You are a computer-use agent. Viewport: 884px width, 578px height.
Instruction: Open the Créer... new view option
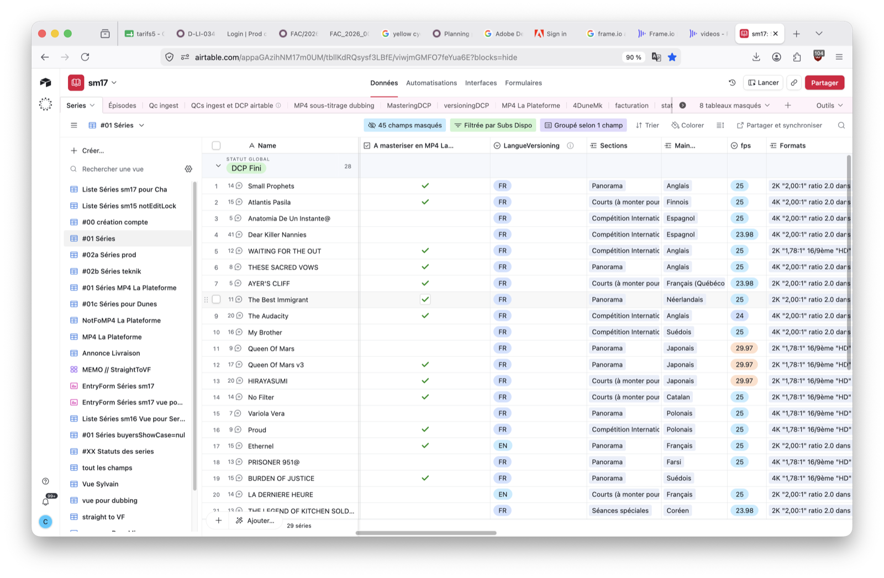[87, 150]
